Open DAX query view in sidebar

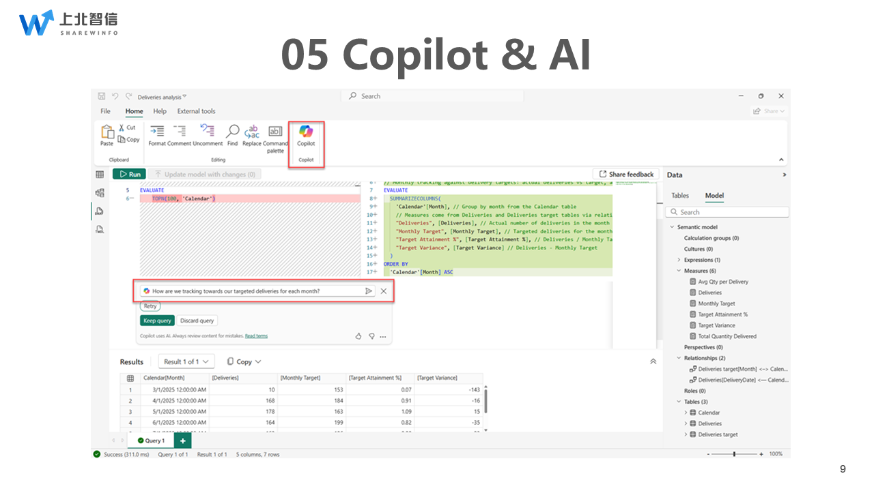coord(100,211)
